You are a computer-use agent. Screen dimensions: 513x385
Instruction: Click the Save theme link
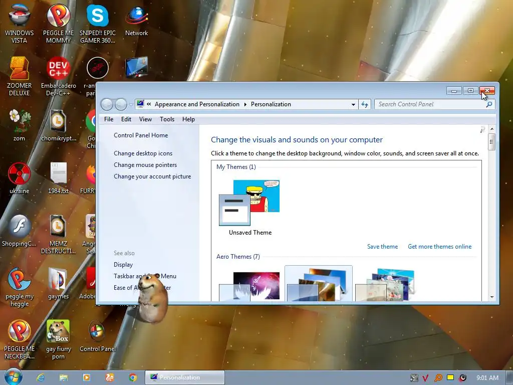click(382, 247)
